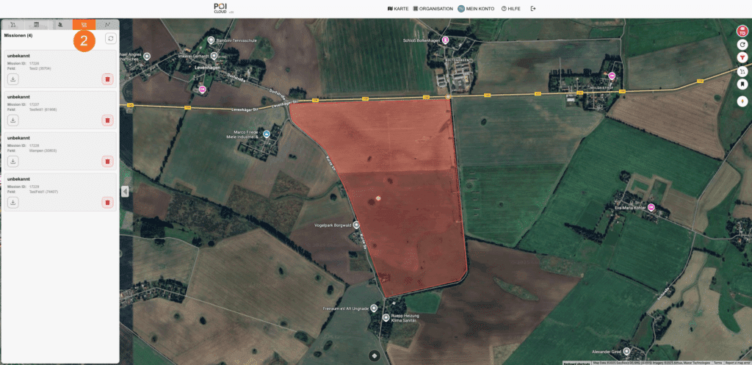Click the location pin icon on right toolbar
Screen dimensions: 752x365
pyautogui.click(x=742, y=101)
